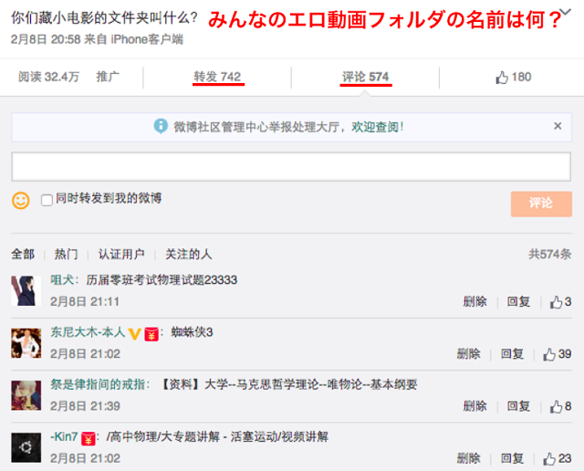Reply to the 马克思哲学理论 comment

coord(518,406)
